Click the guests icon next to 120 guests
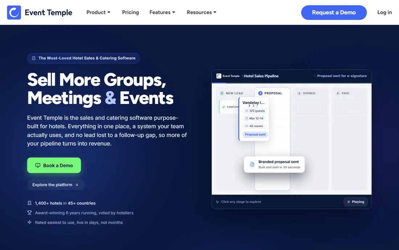Screen dimensions: 399x250 (x=247, y=111)
